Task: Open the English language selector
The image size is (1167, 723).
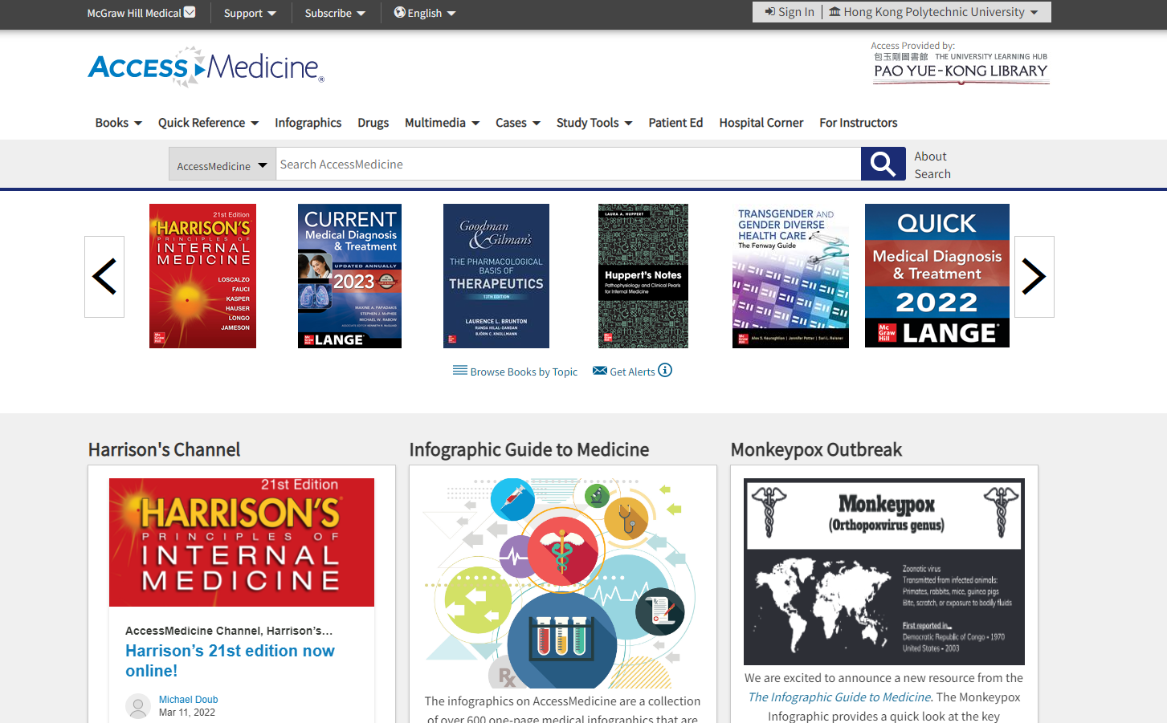Action: click(x=425, y=13)
